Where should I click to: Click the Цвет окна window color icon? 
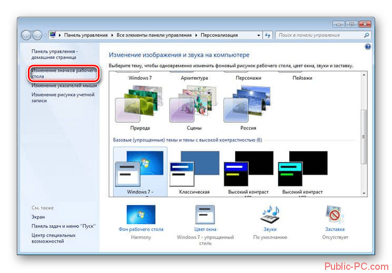click(x=205, y=215)
